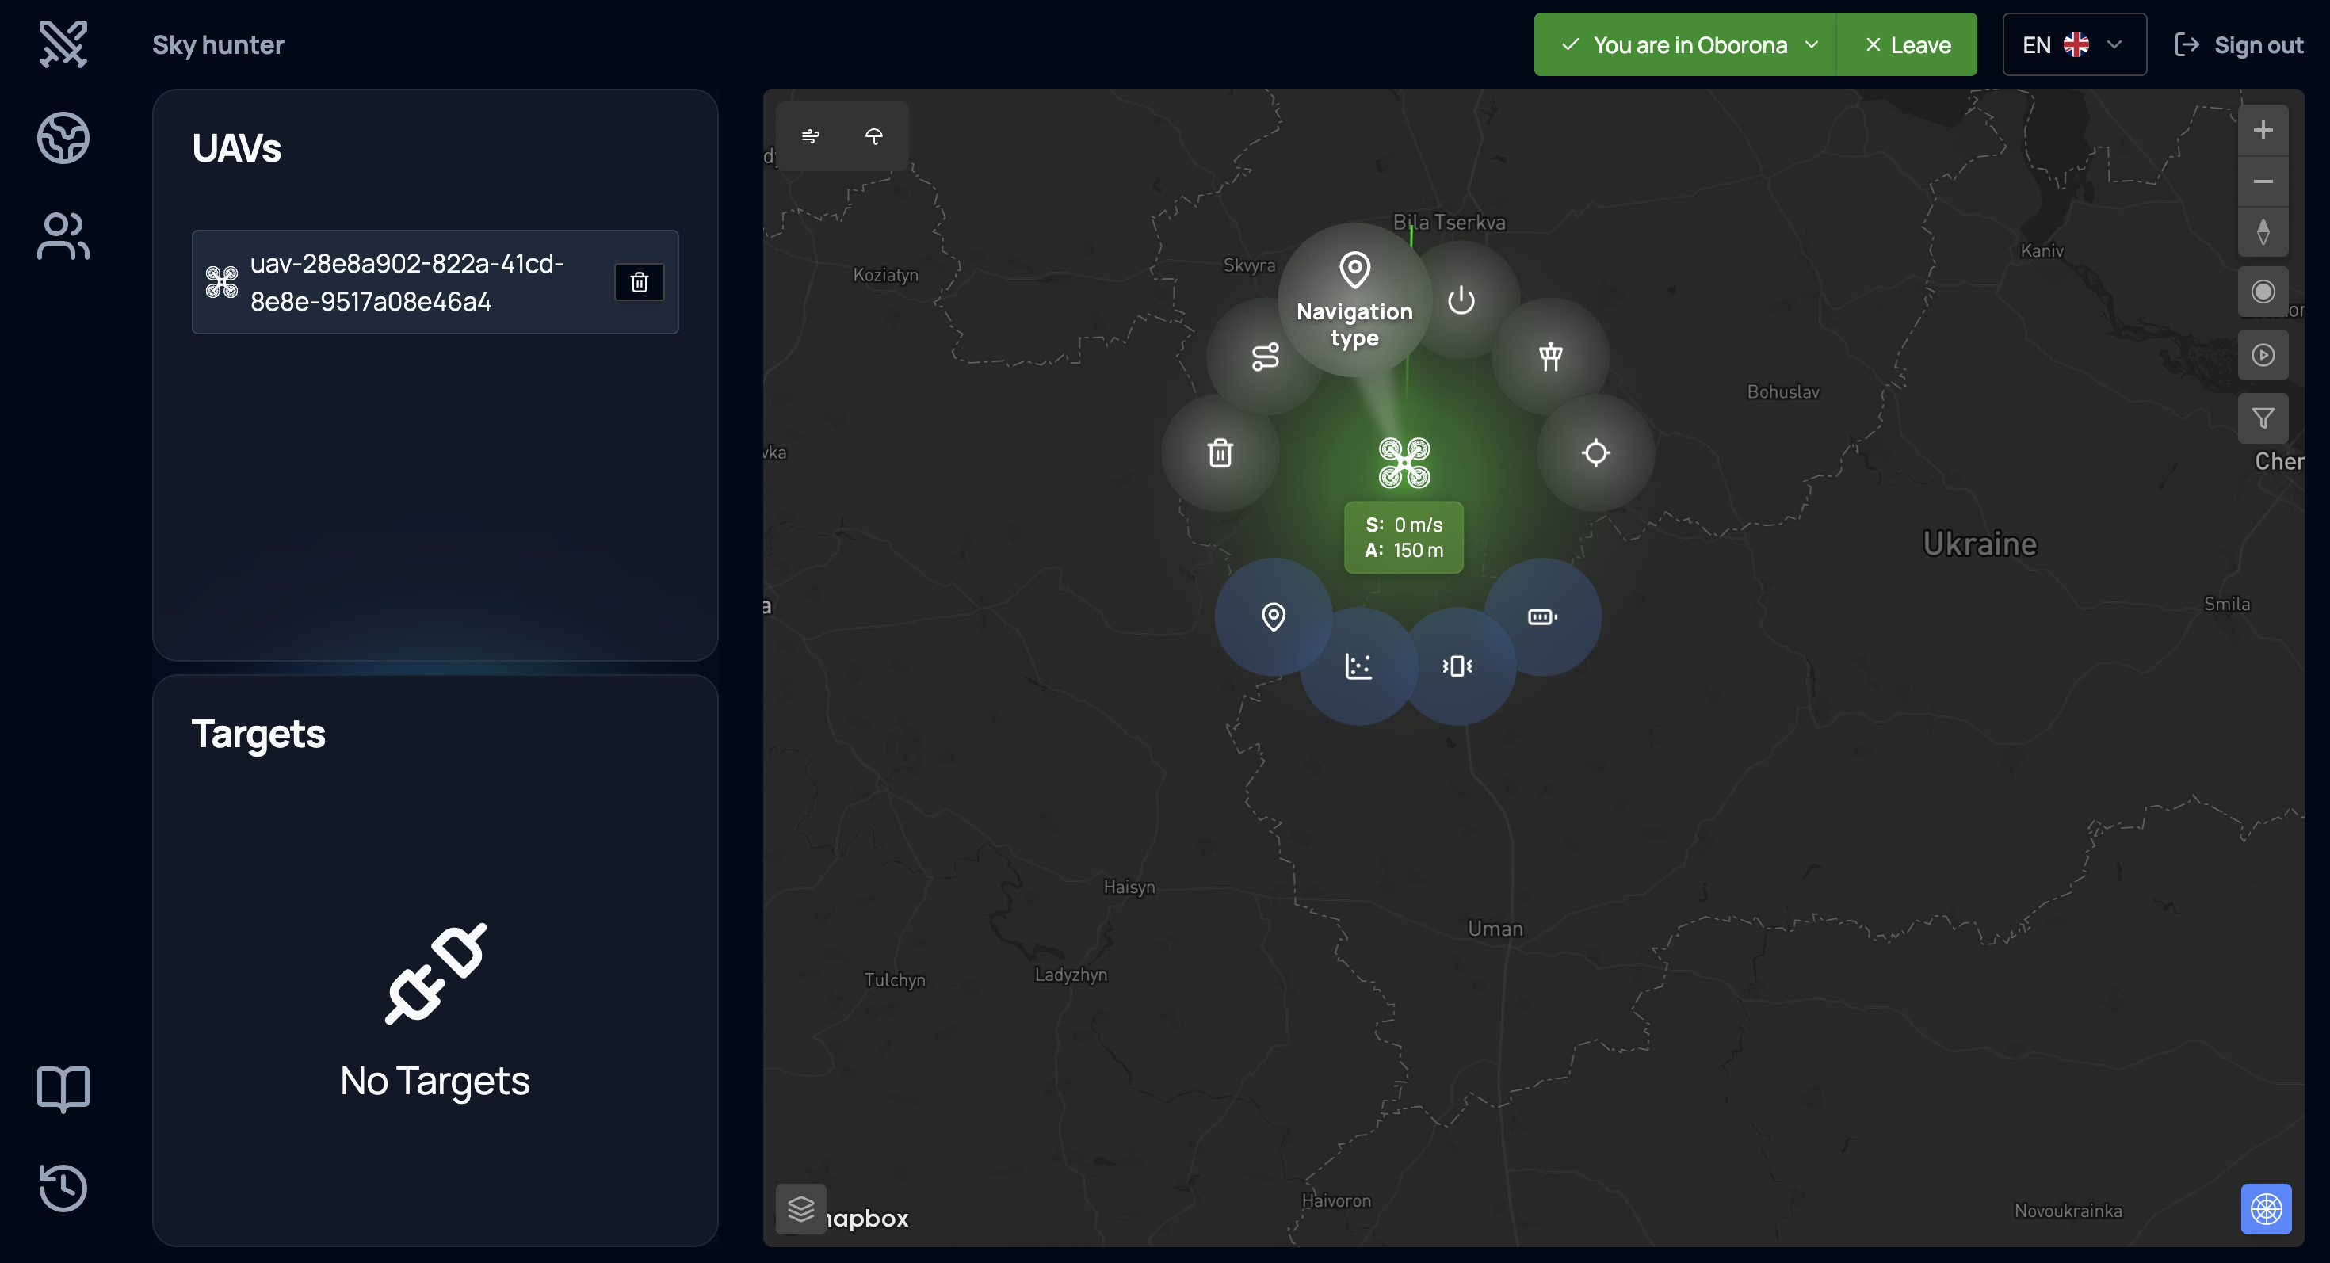Toggle wind layer on the map
This screenshot has height=1263, width=2330.
811,135
